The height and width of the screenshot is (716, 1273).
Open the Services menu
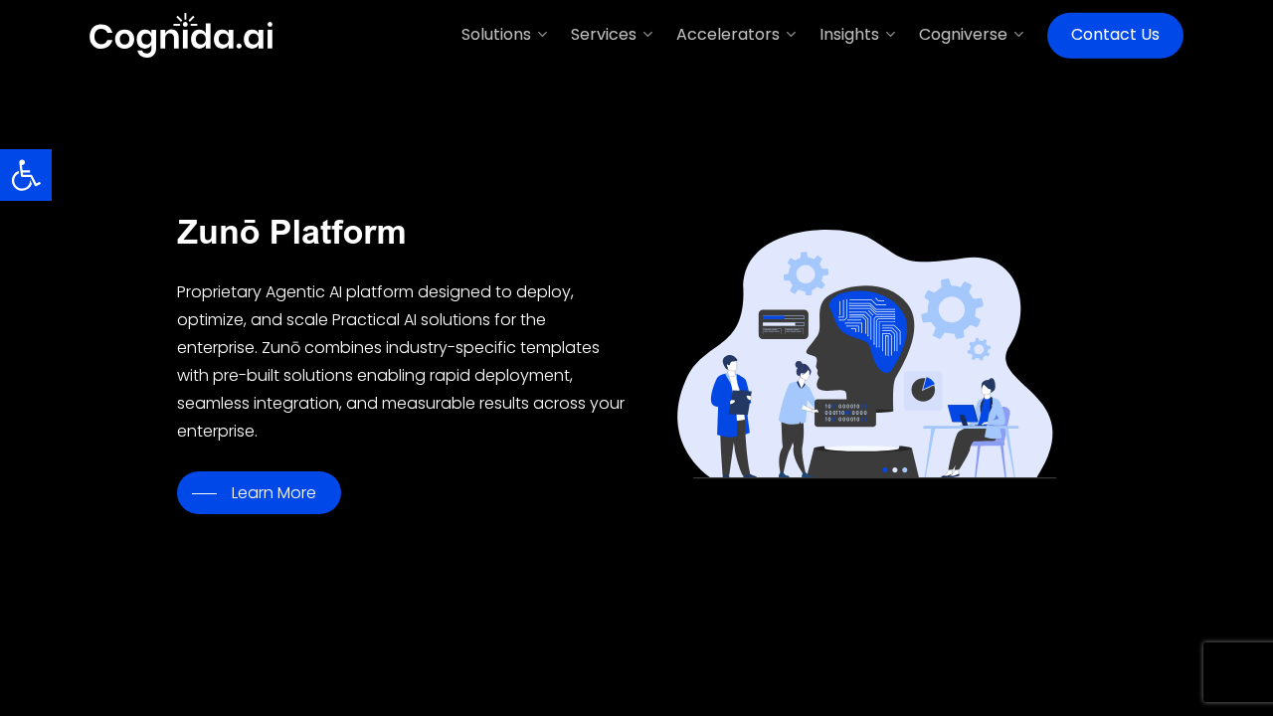click(x=603, y=35)
